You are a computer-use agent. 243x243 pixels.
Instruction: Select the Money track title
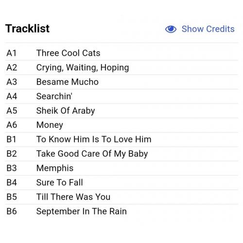50,125
